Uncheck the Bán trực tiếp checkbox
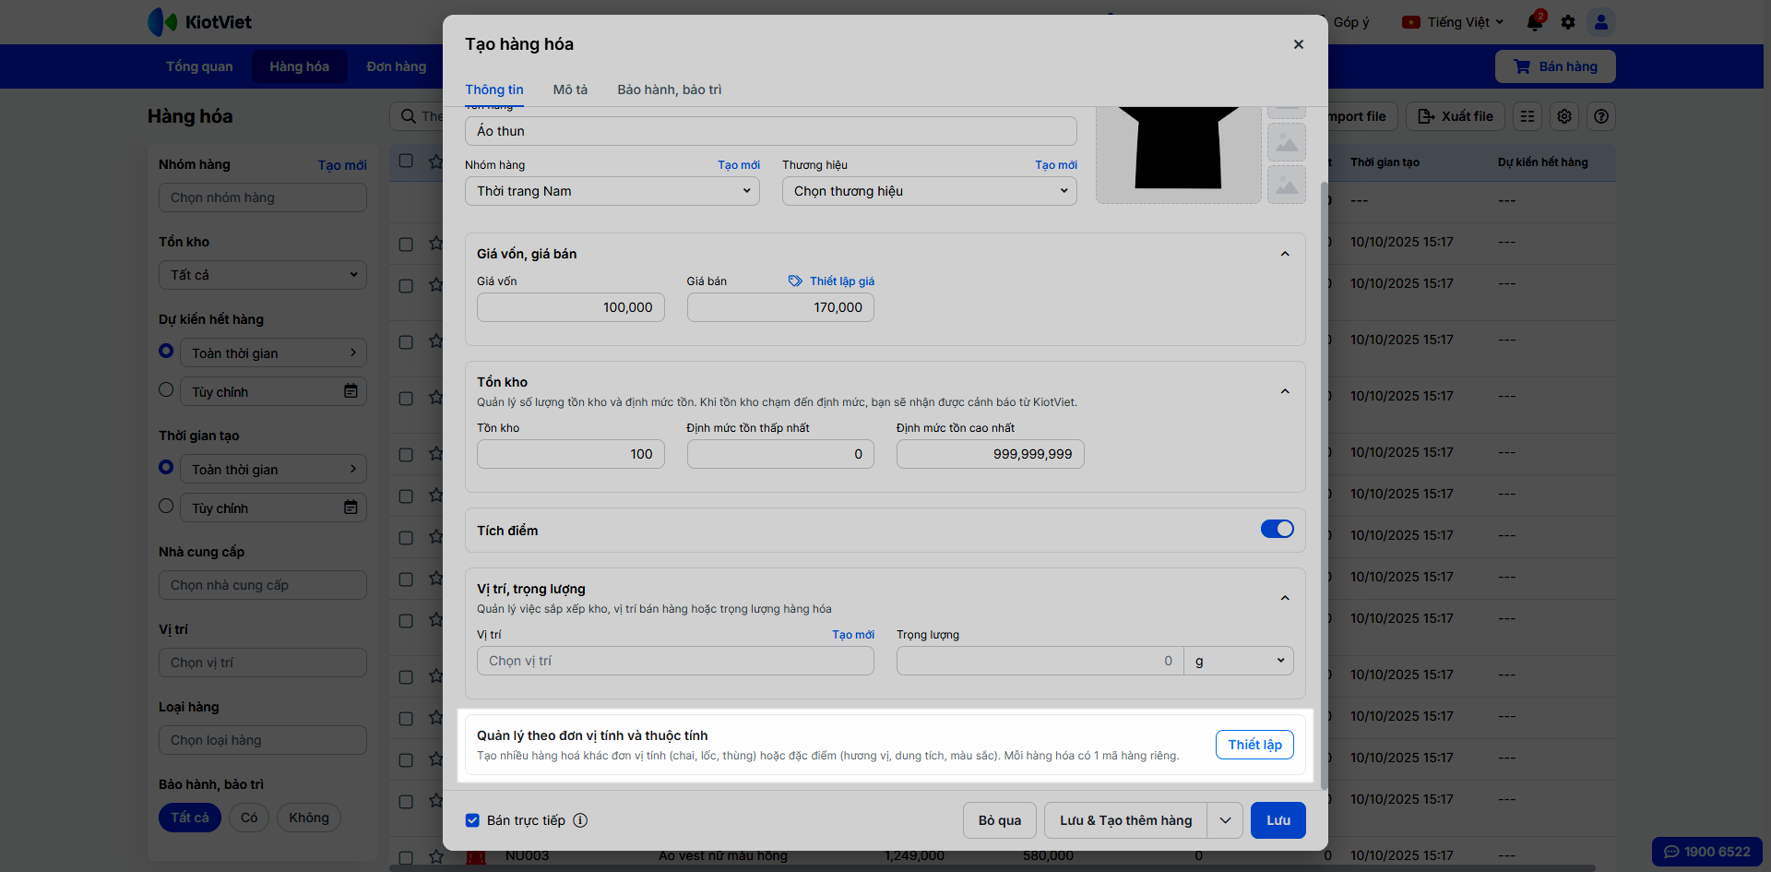 (472, 820)
